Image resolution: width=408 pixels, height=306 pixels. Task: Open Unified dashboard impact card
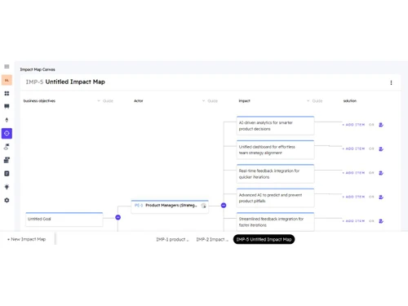click(275, 149)
